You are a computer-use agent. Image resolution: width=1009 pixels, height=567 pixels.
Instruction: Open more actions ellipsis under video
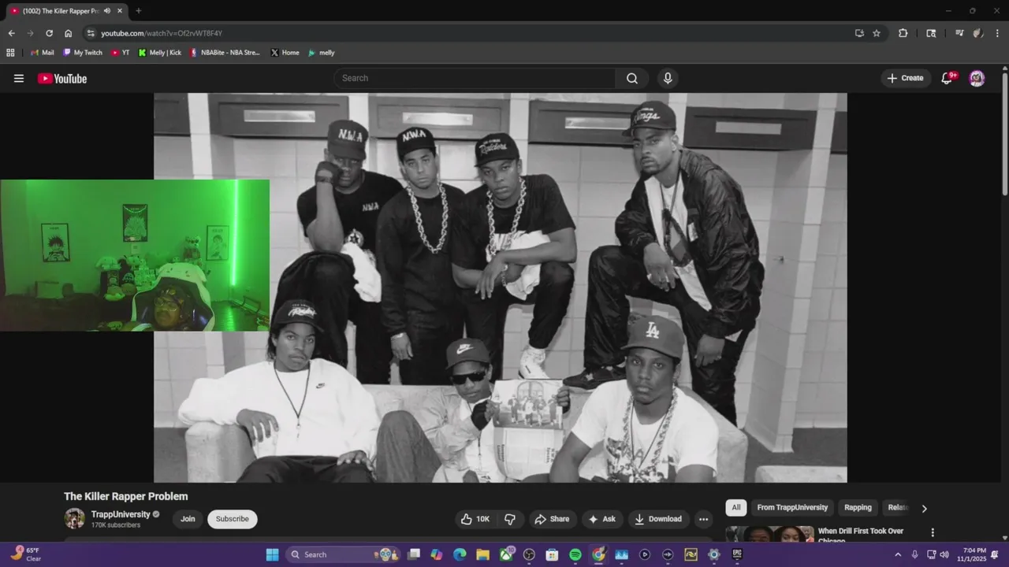point(703,519)
